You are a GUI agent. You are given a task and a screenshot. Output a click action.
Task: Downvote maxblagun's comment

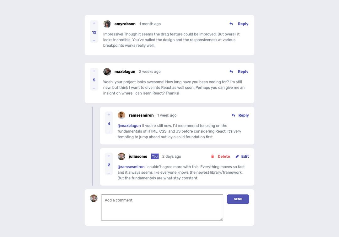point(94,88)
